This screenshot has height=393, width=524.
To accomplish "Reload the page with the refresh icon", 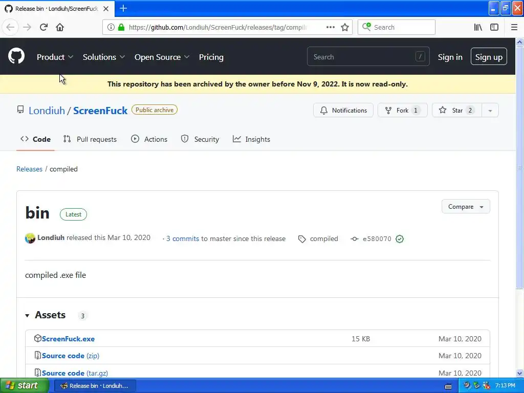I will 43,27.
